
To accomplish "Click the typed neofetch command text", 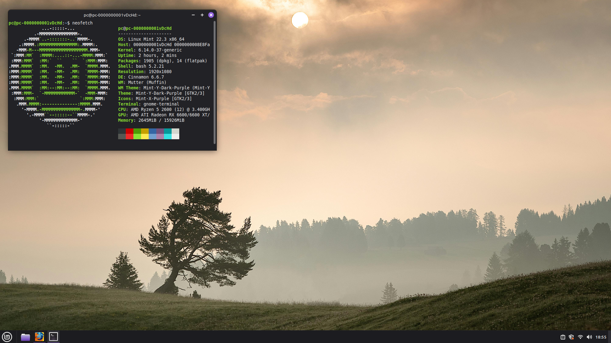I will pos(82,23).
